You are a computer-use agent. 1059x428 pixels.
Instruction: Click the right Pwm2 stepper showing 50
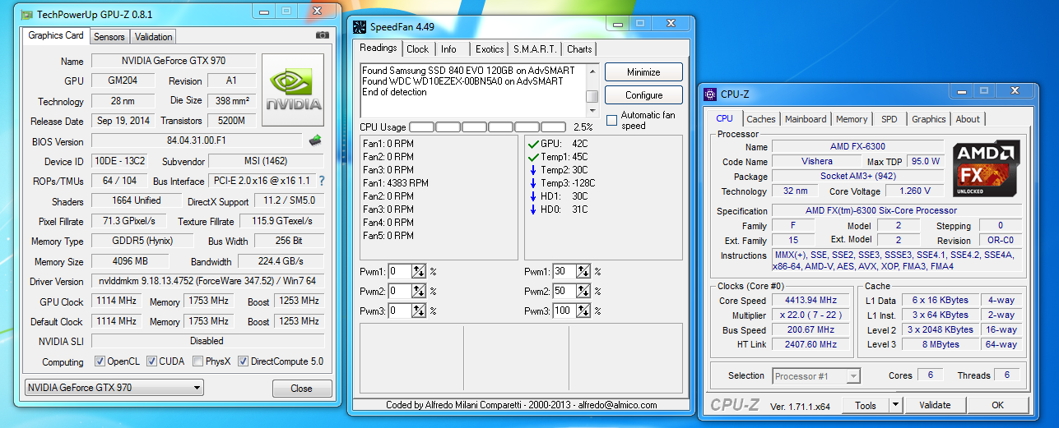click(x=583, y=292)
